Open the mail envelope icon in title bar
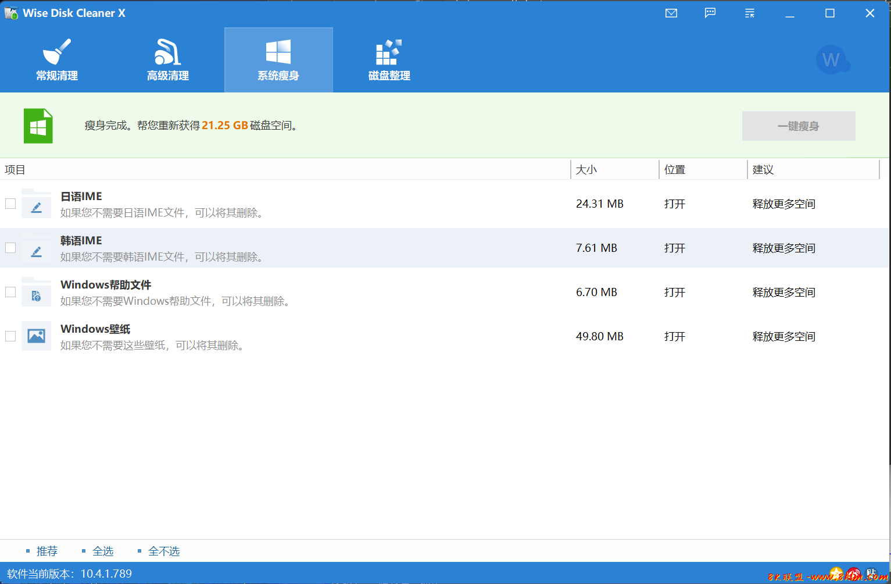 coord(671,13)
